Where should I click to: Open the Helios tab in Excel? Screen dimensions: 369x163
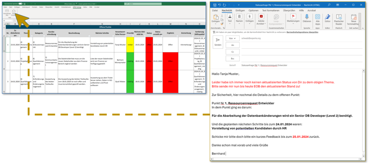pos(85,7)
